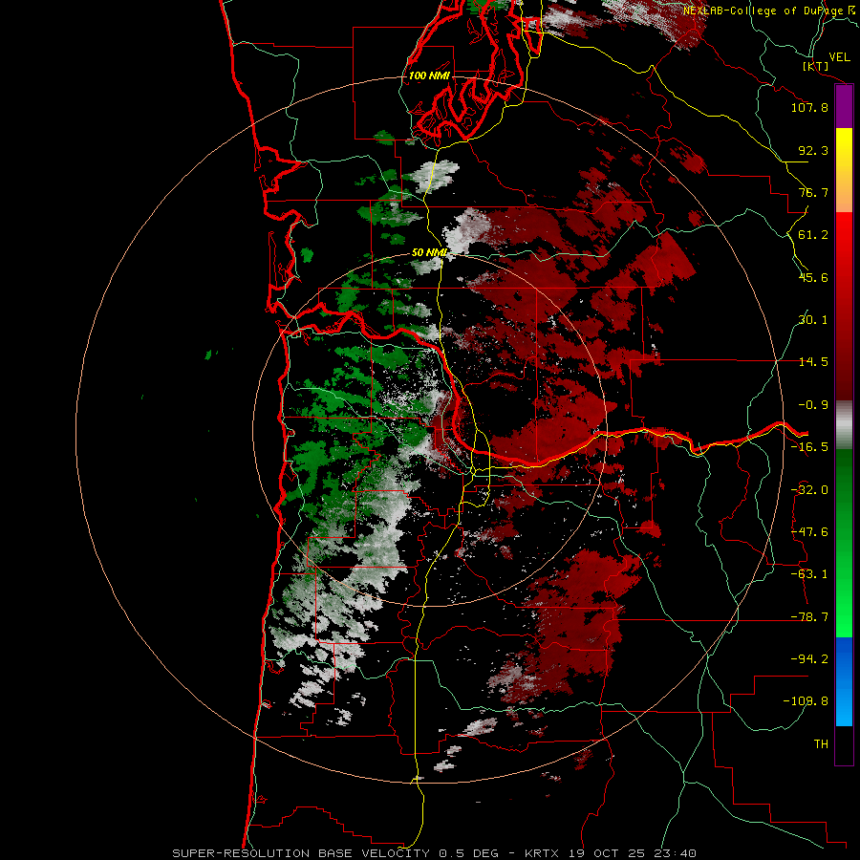This screenshot has width=860, height=860.
Task: Select the 76.7 velocity scale label
Action: coord(813,192)
